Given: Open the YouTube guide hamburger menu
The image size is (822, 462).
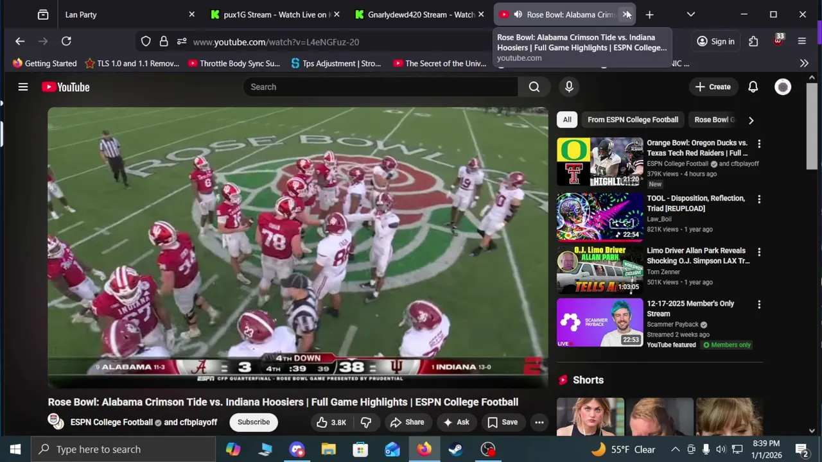Looking at the screenshot, I should [23, 87].
